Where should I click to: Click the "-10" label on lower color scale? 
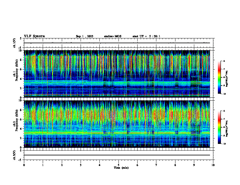click(224, 144)
